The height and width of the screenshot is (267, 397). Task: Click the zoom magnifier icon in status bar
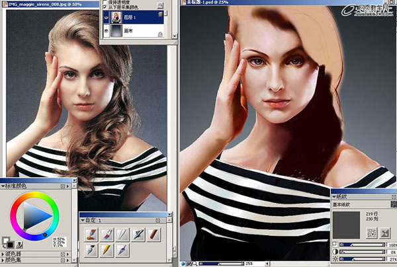(x=195, y=264)
